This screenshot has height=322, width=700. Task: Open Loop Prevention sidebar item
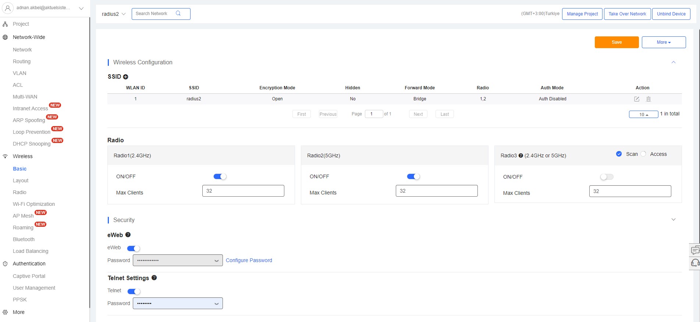click(x=32, y=132)
